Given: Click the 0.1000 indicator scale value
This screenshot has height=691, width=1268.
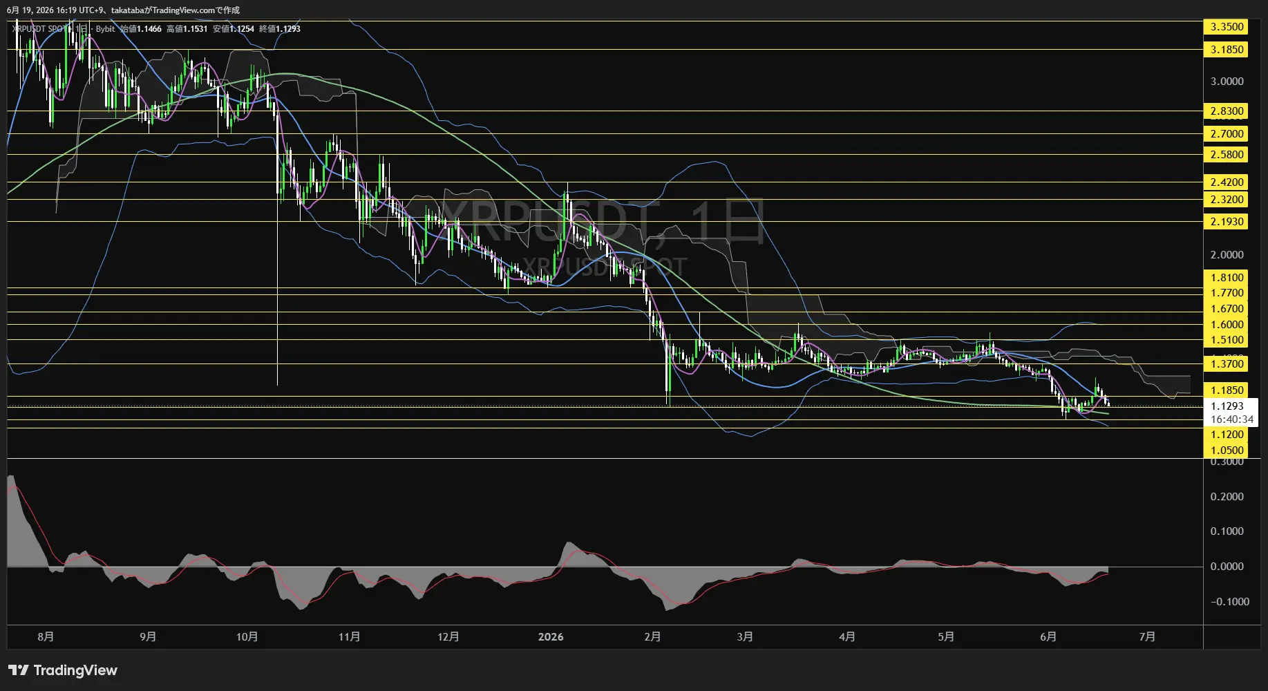Looking at the screenshot, I should (x=1227, y=531).
